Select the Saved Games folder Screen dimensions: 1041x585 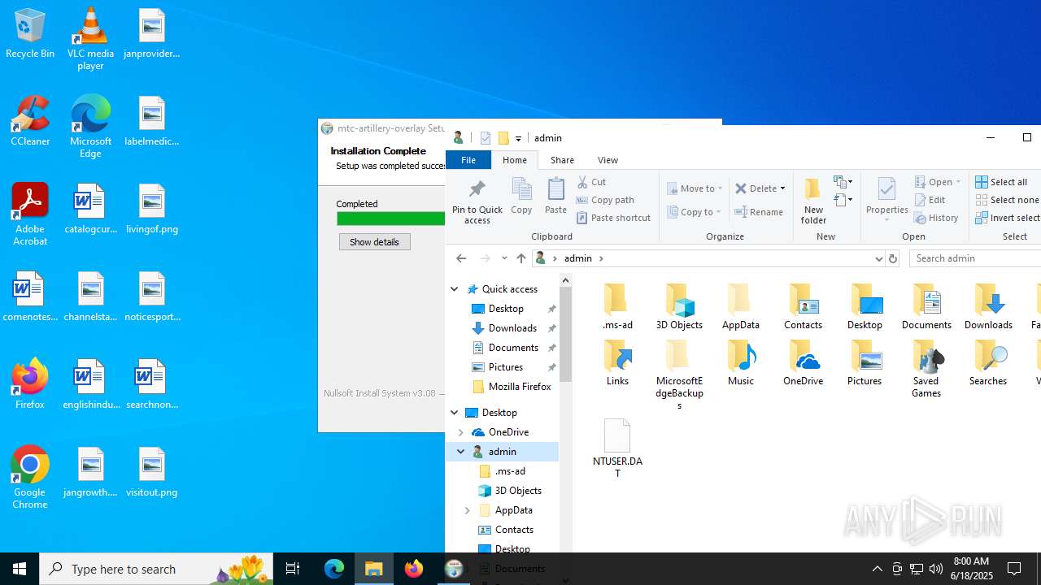[x=926, y=369]
